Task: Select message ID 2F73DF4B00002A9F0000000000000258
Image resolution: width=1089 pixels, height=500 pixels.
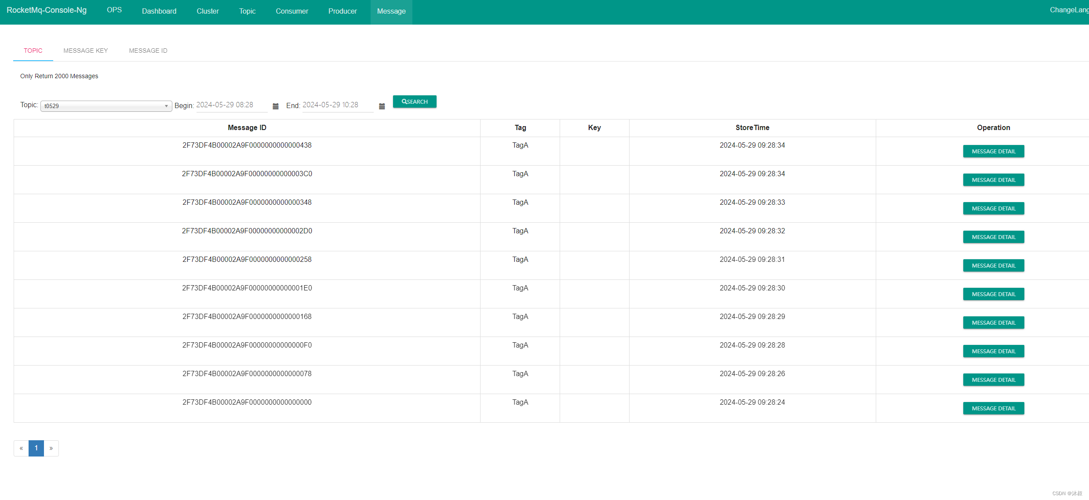Action: [x=247, y=260]
